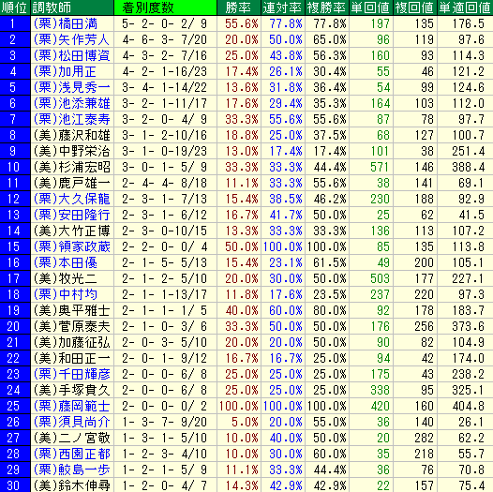Click the 単回値 column header
Viewport: 493px width, 492px height.
371,7
